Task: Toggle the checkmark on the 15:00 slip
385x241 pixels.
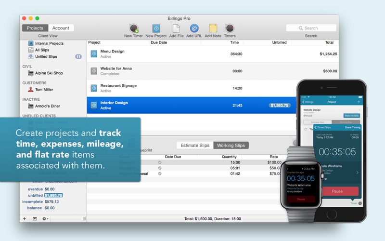Action: click(160, 162)
